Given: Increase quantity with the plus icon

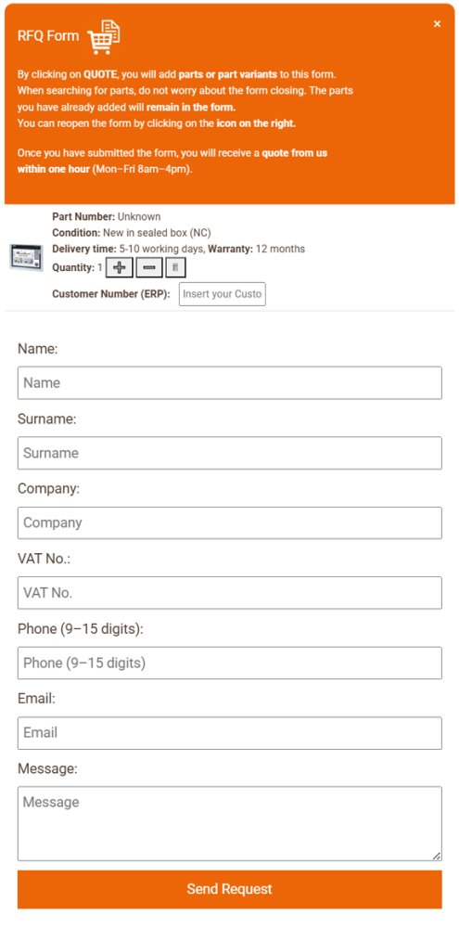Looking at the screenshot, I should (120, 267).
